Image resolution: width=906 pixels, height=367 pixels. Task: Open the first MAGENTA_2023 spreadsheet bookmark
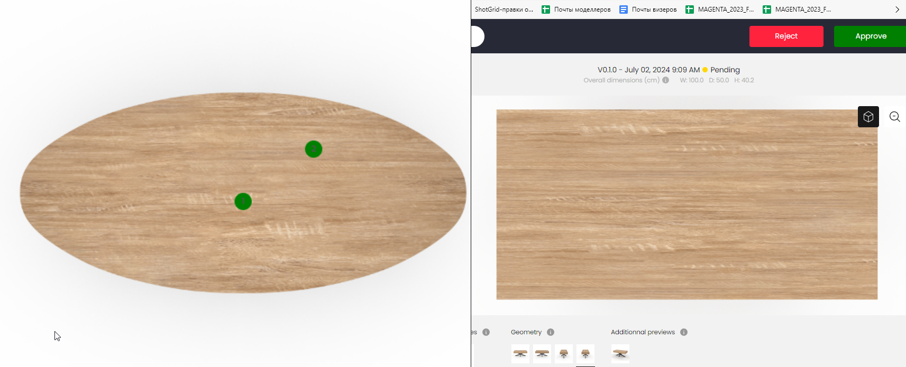(720, 10)
